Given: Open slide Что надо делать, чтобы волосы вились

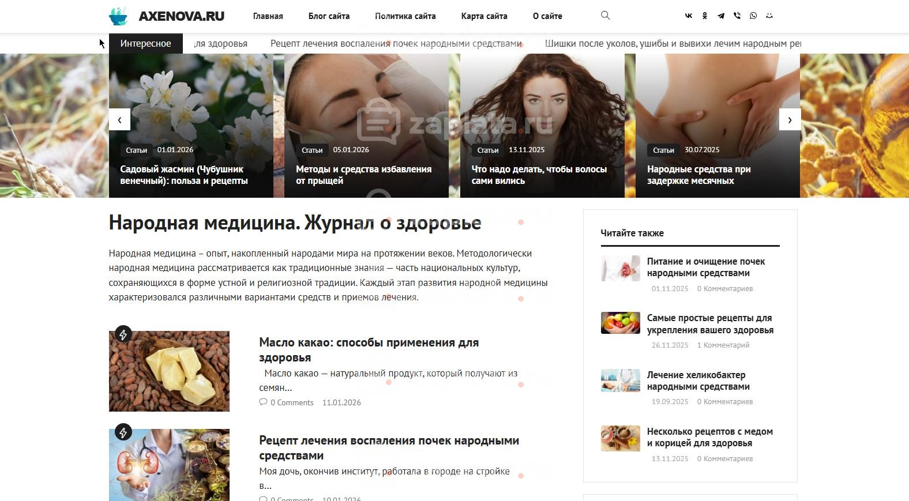Looking at the screenshot, I should 539,175.
